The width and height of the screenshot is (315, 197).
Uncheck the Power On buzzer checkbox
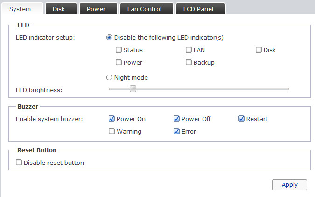click(x=112, y=119)
